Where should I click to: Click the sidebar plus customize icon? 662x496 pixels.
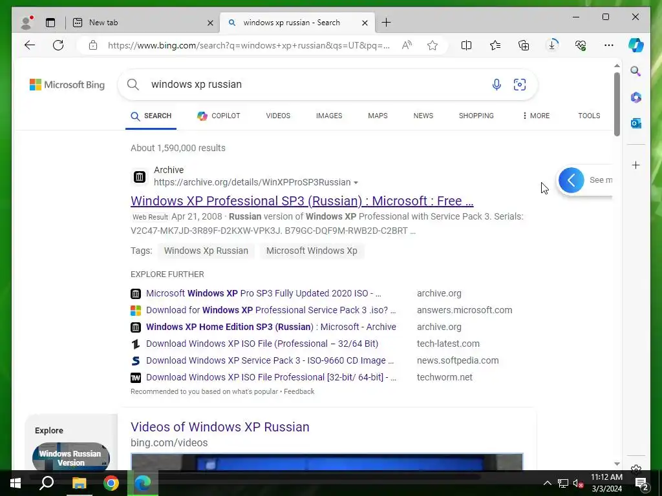(636, 165)
